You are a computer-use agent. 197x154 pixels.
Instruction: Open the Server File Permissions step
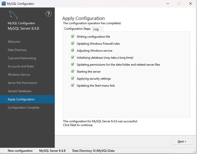pos(22,83)
